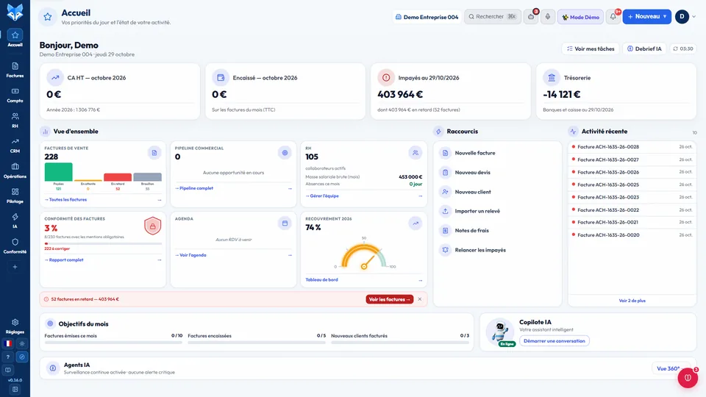Click Démarrer une conversation with Copilote IA

pos(555,340)
